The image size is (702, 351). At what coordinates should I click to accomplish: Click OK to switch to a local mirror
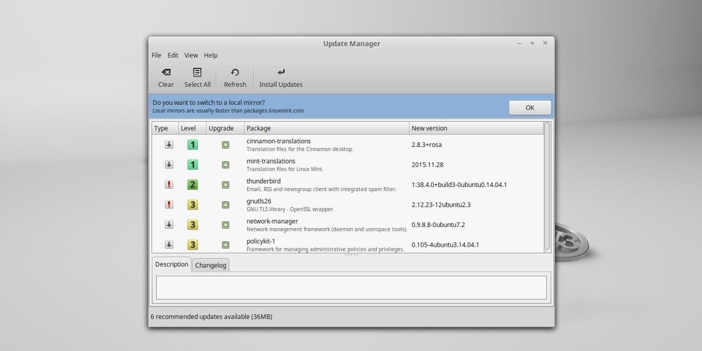click(529, 107)
